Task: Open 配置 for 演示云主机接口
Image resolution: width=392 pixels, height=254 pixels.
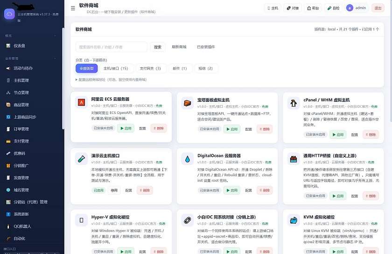Action: pyautogui.click(x=128, y=190)
